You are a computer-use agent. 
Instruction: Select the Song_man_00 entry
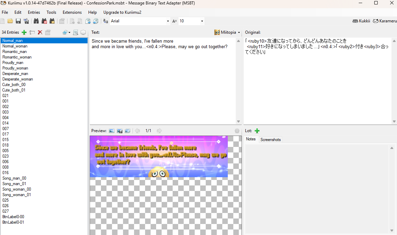[44, 178]
